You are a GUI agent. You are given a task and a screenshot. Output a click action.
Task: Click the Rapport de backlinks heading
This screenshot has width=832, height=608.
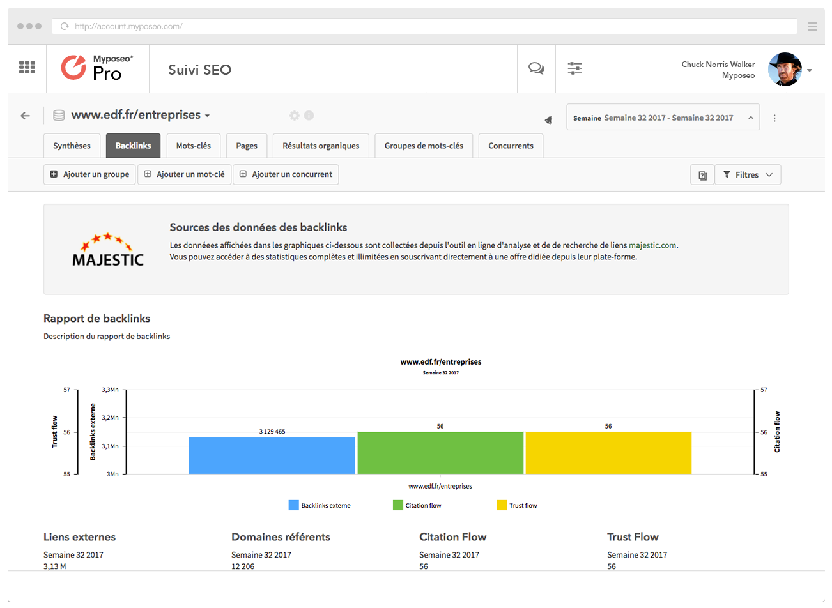coord(96,318)
